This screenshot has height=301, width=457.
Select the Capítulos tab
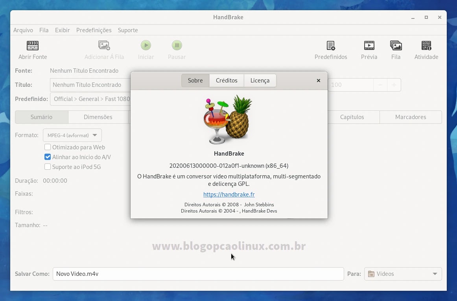(x=352, y=117)
